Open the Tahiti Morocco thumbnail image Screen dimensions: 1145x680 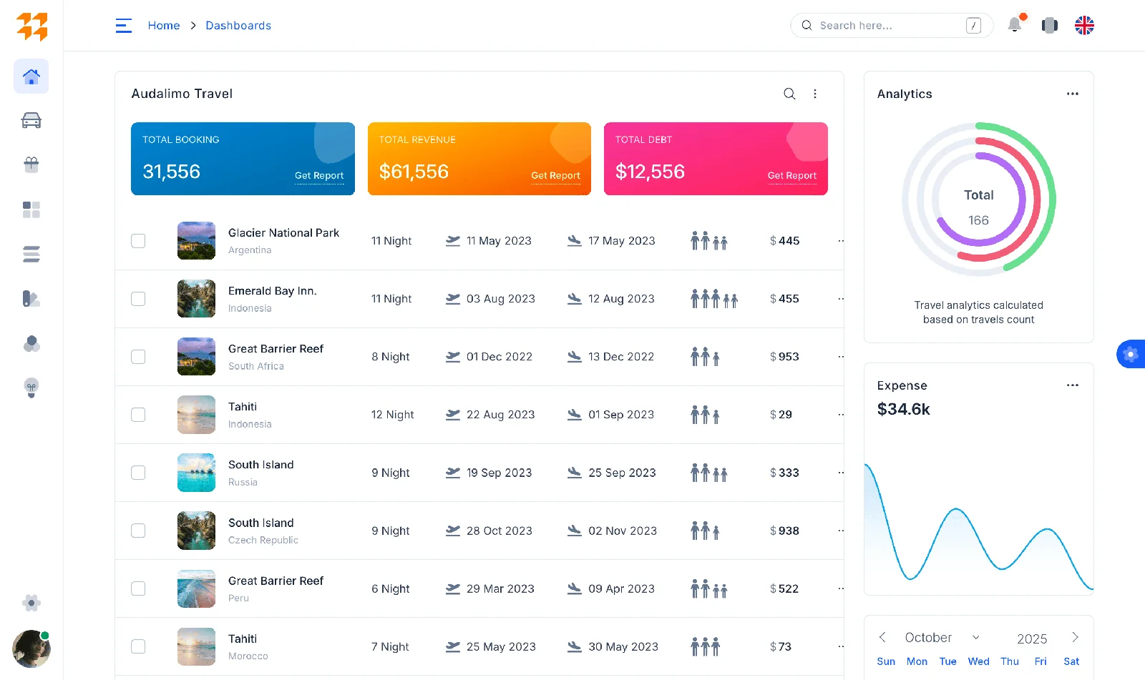[196, 646]
